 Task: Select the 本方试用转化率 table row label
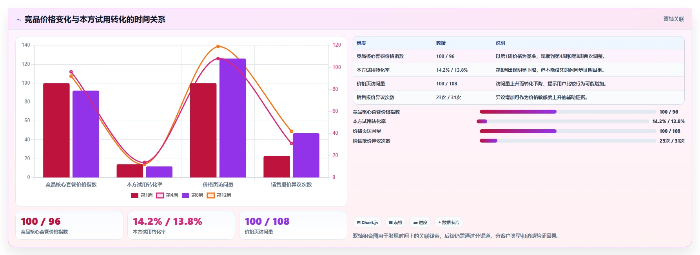click(x=373, y=70)
